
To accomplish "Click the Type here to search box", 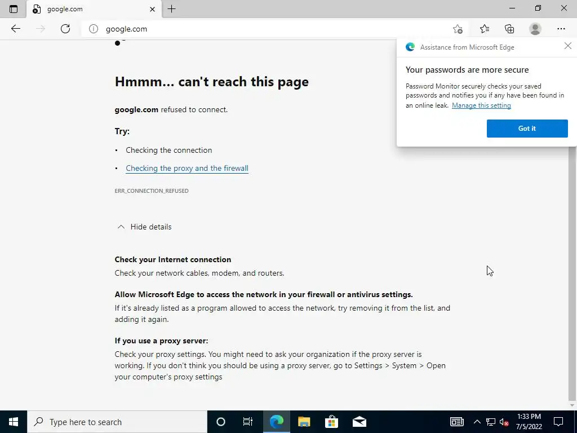I will click(x=117, y=422).
